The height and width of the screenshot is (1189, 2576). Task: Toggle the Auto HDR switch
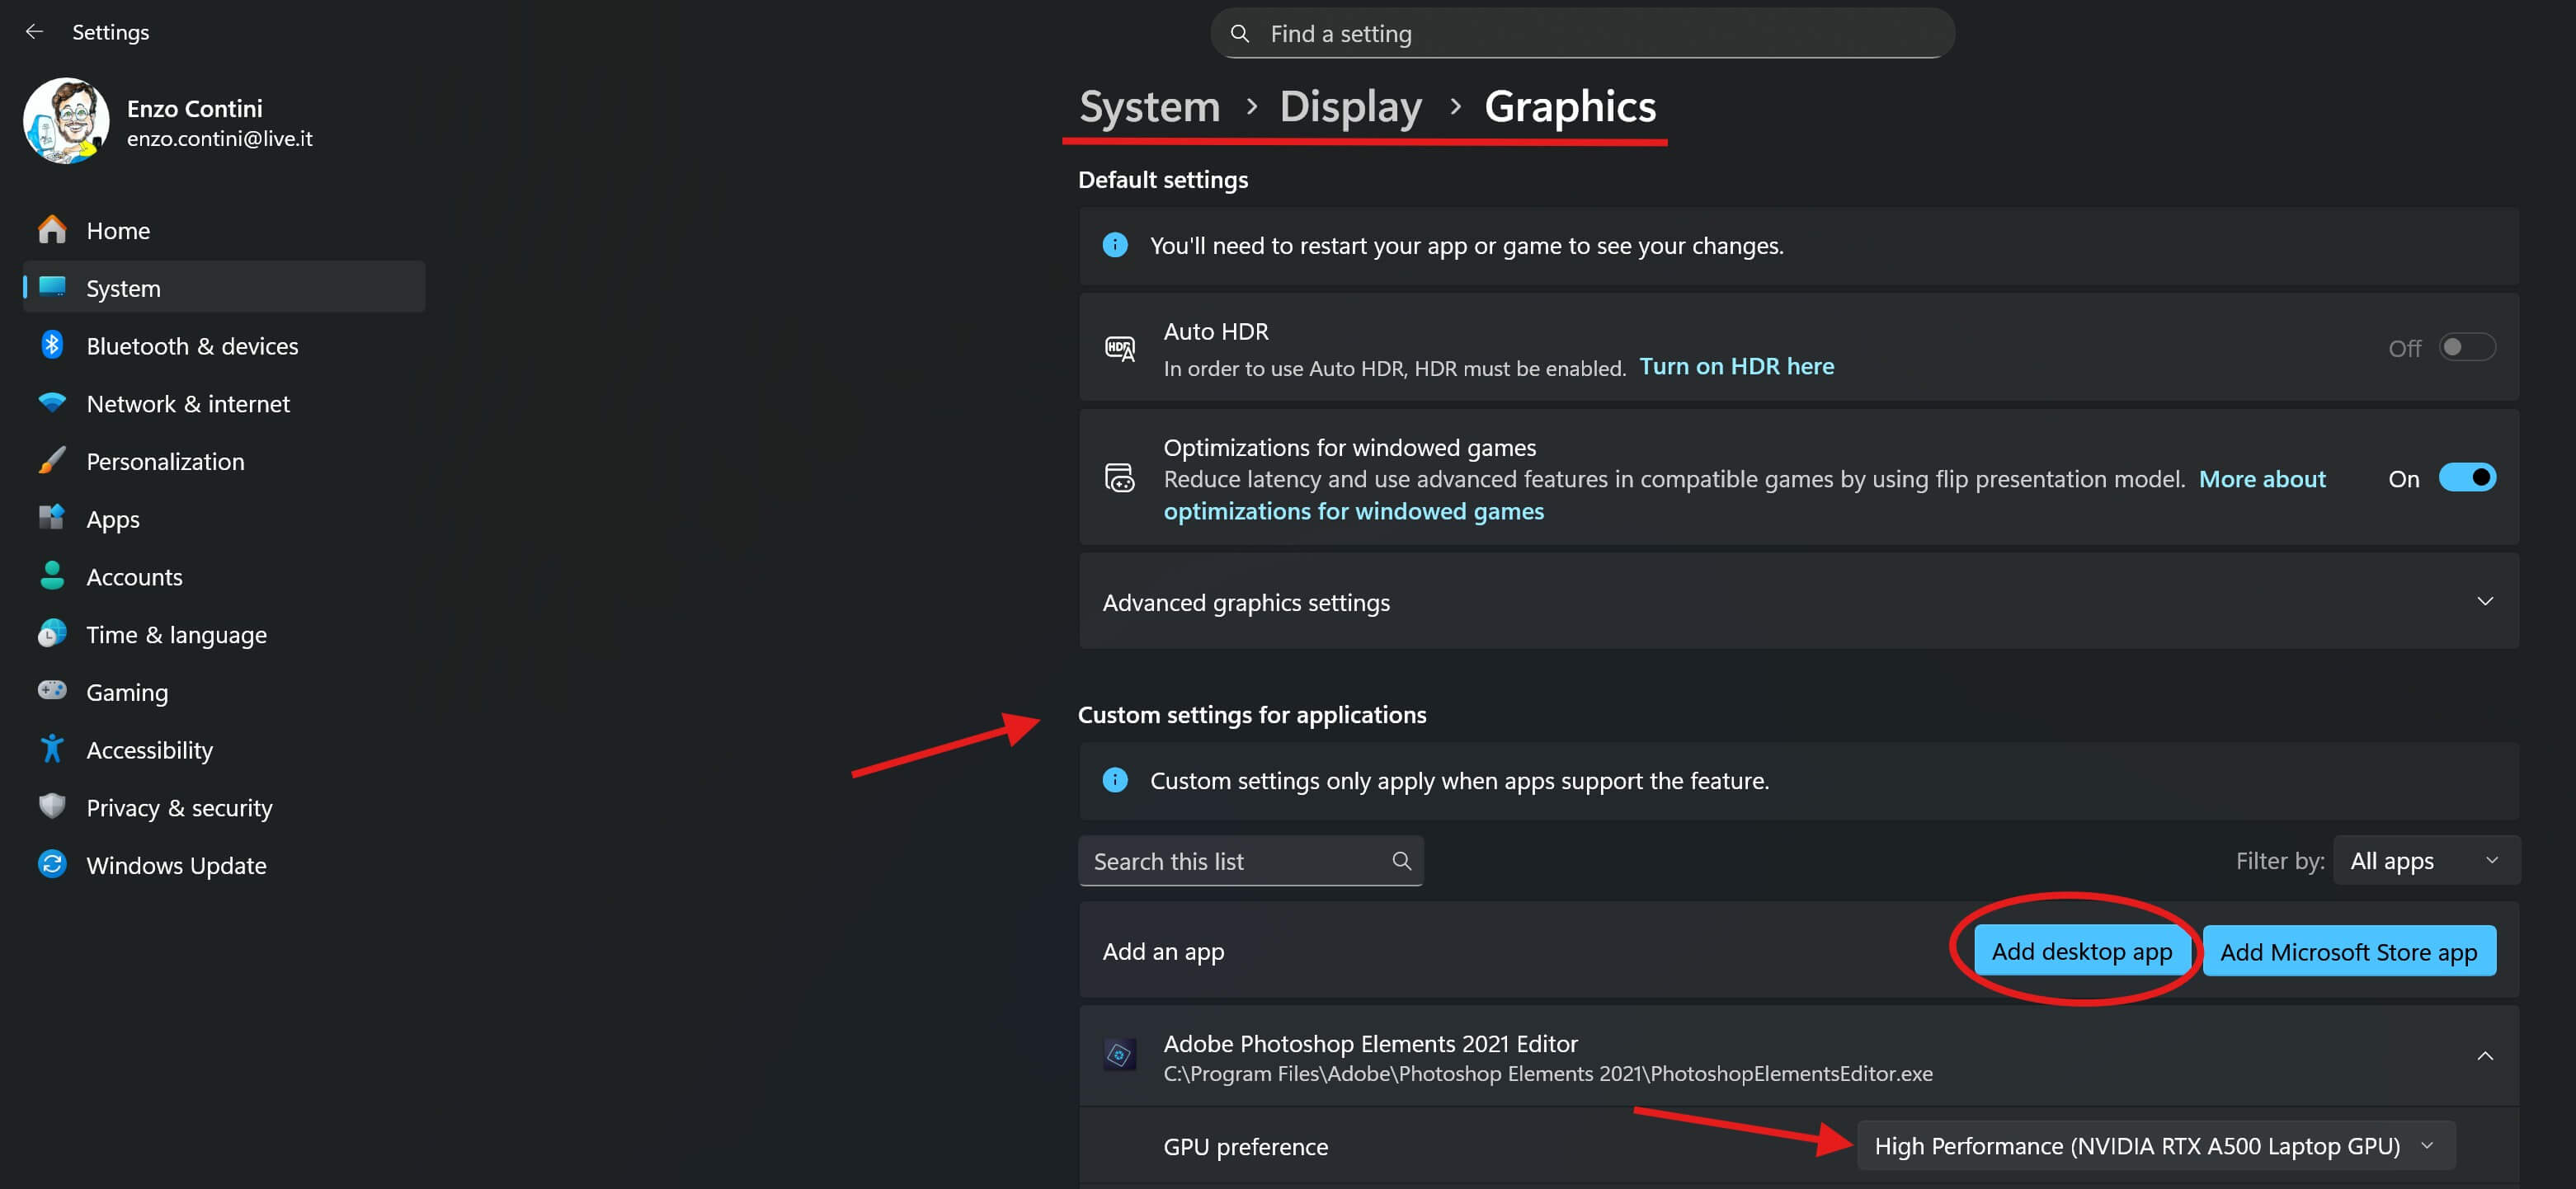(2466, 348)
